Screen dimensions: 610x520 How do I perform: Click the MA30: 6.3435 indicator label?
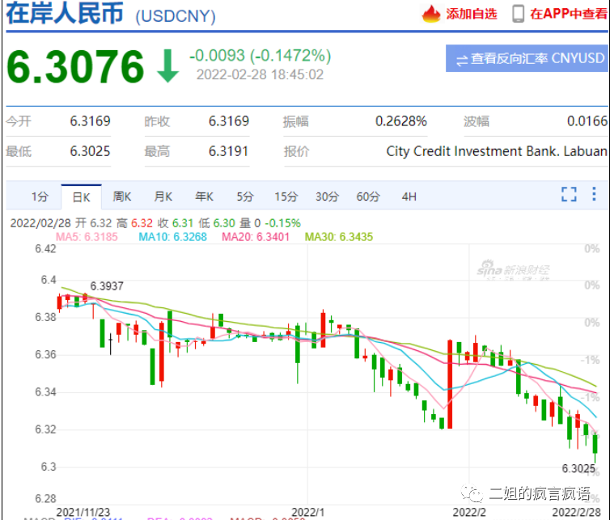339,237
